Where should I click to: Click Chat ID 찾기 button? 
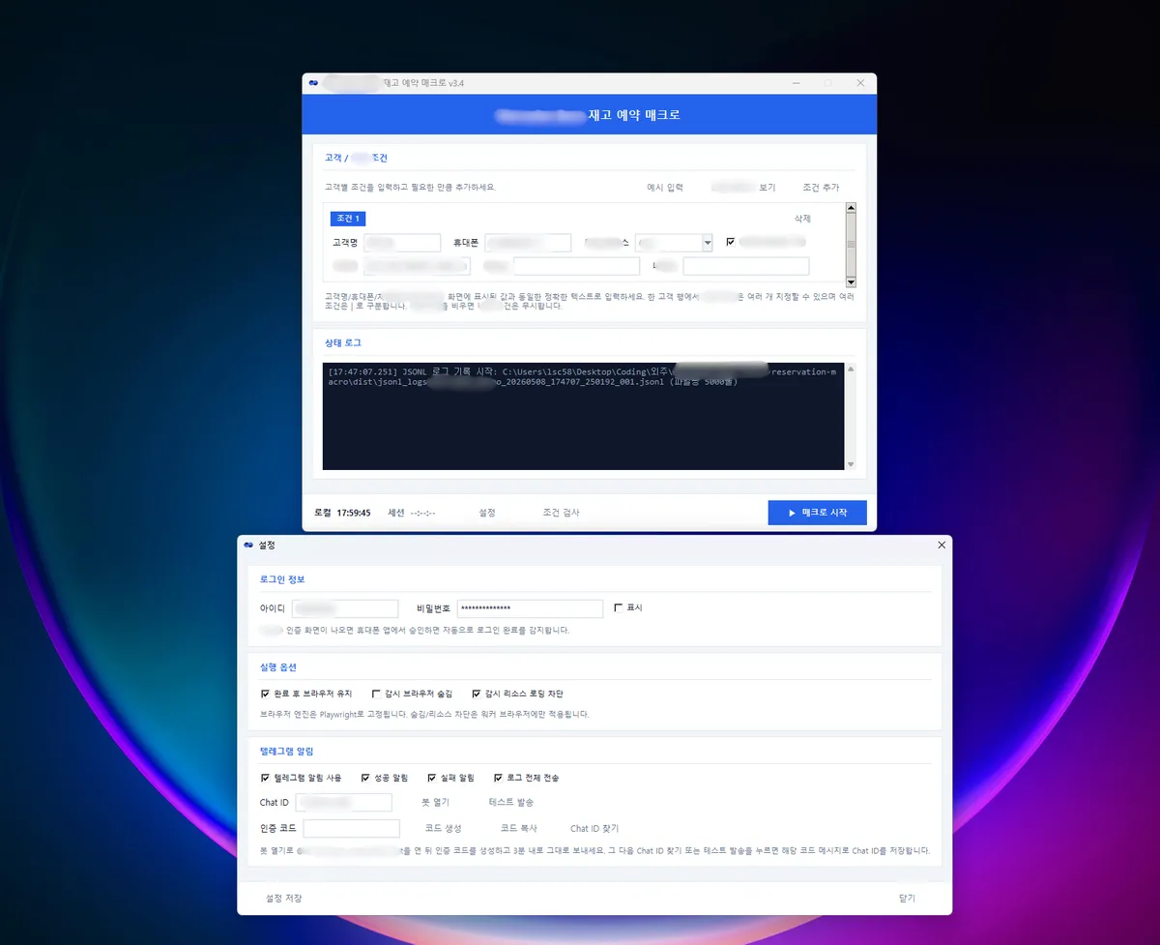click(594, 828)
